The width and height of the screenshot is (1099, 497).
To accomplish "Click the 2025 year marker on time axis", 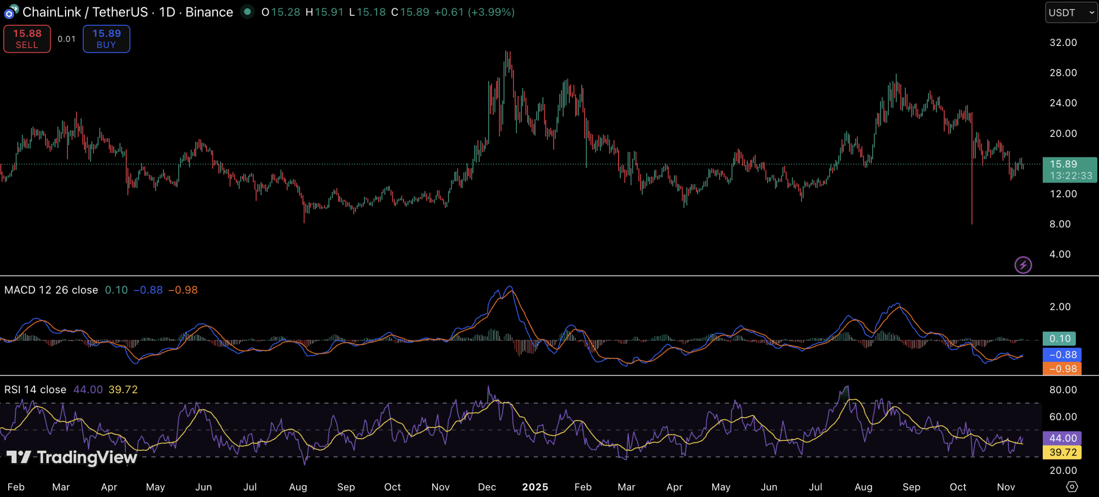I will coord(535,487).
